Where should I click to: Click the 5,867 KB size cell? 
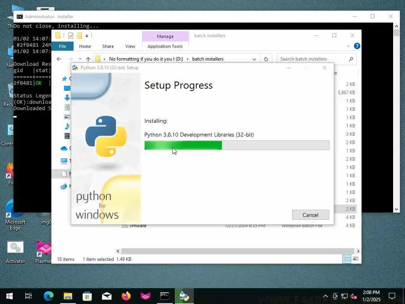click(x=346, y=93)
